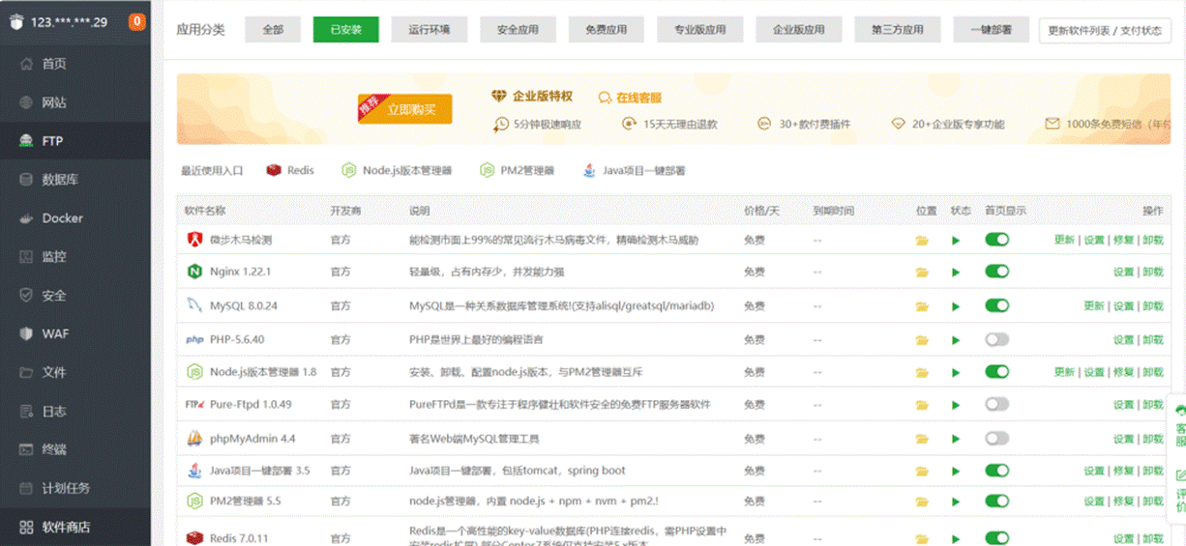This screenshot has height=546, width=1186.
Task: Open 首页 in the sidebar
Action: (75, 64)
